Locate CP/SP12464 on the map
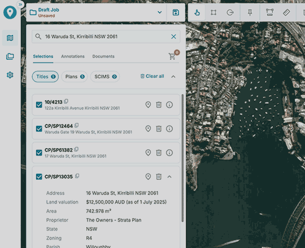Viewport: 305px width, 248px height. [148, 129]
